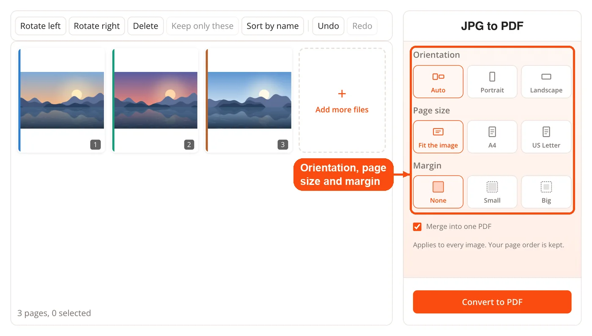This screenshot has width=592, height=336.
Task: Pick the Landscape orientation option
Action: [546, 82]
